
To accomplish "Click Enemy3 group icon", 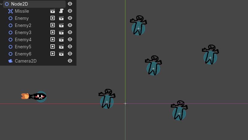I will coord(53,32).
